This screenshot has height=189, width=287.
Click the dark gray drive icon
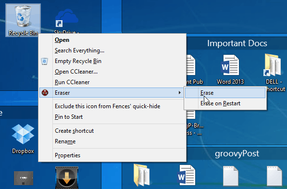[24, 178]
